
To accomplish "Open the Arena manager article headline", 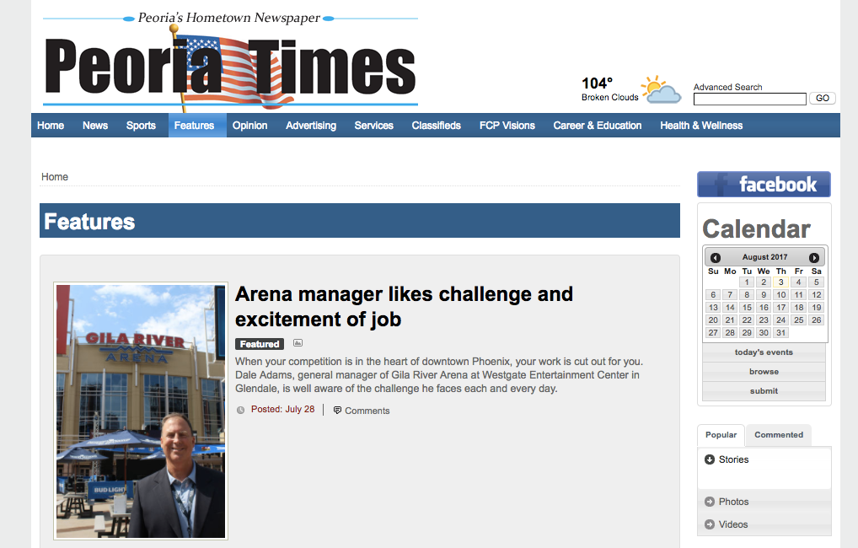I will [x=404, y=307].
